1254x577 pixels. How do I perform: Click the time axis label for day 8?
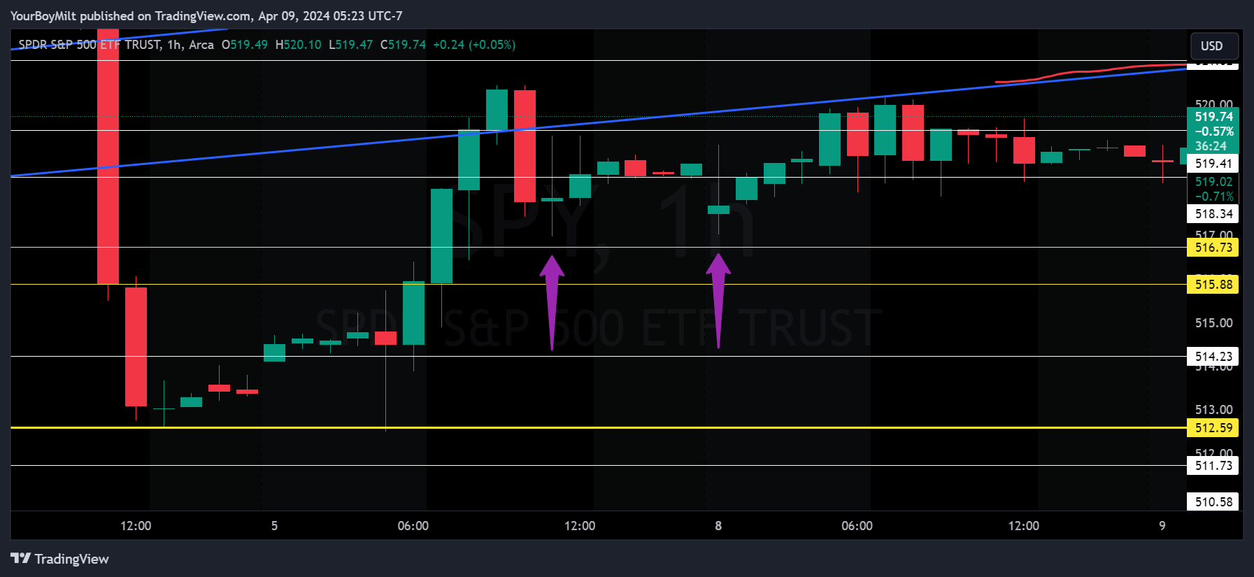click(x=718, y=526)
